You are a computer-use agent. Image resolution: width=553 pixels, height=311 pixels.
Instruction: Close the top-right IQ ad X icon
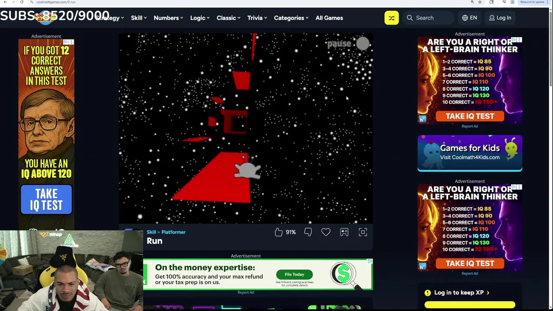pos(520,40)
